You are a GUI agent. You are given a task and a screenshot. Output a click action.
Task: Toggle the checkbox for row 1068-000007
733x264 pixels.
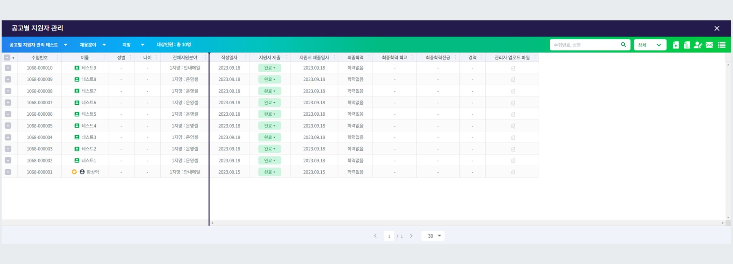[8, 102]
